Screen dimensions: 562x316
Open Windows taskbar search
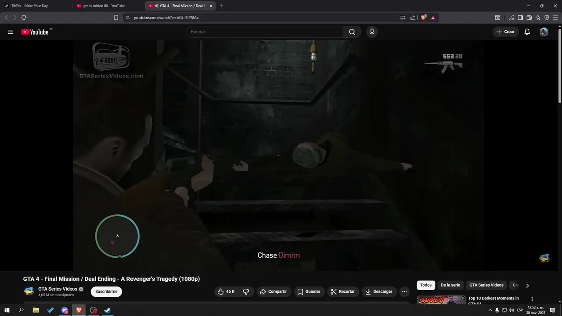click(21, 310)
